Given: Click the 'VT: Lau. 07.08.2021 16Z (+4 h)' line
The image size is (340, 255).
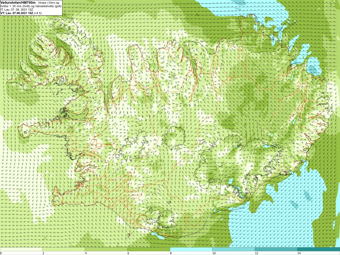Looking at the screenshot, I should 21,13.
